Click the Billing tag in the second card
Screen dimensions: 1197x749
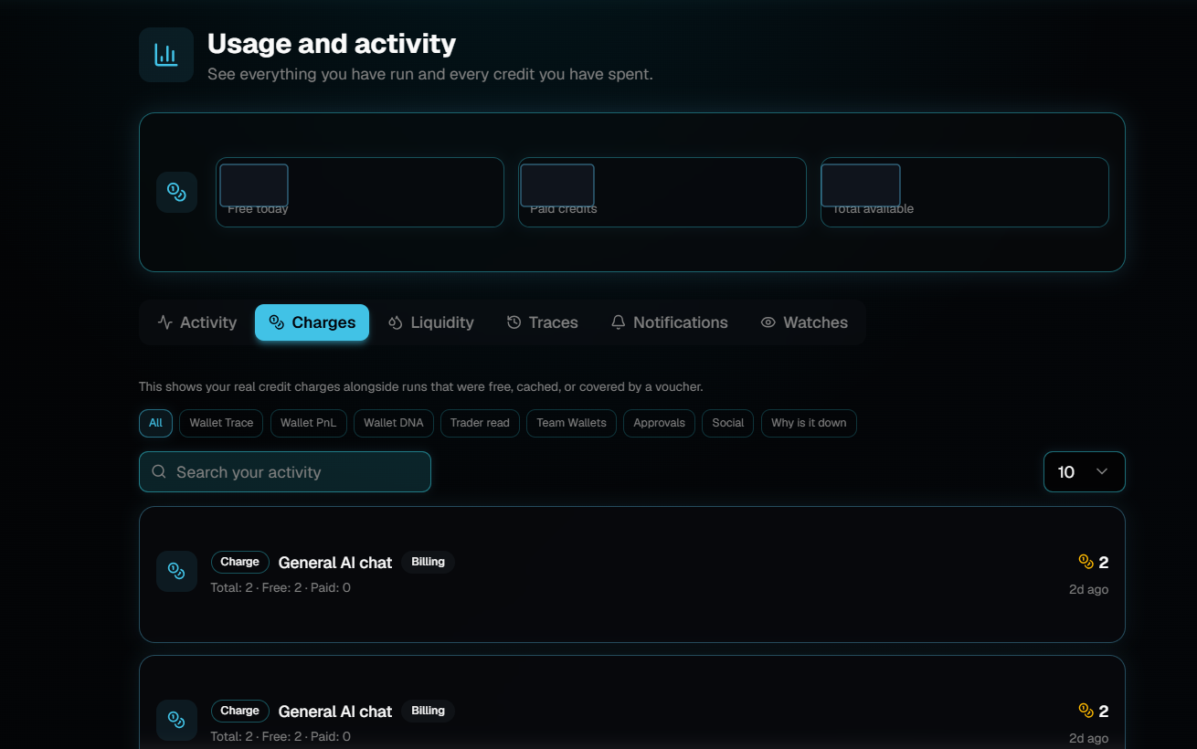(428, 711)
